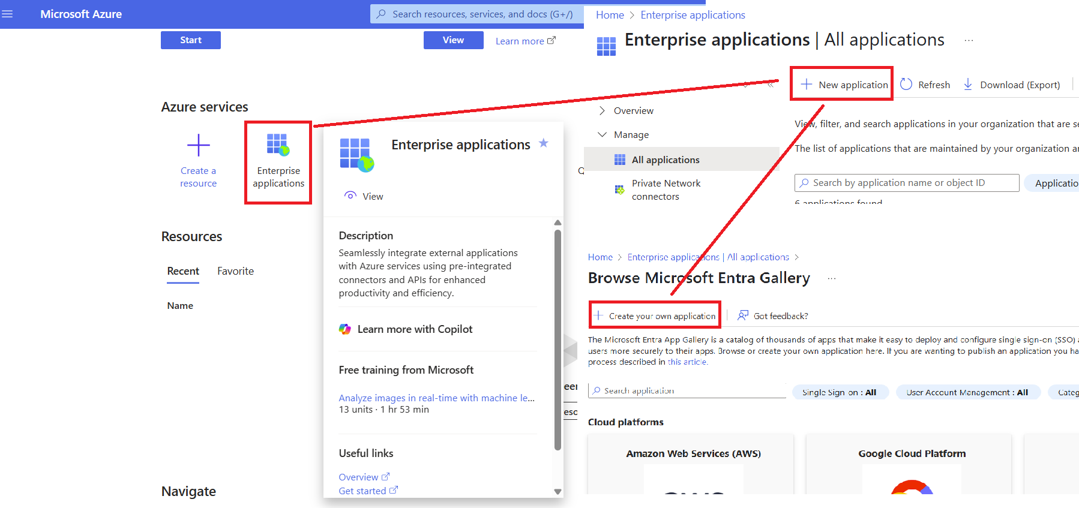Select Private Network connectors menu item
This screenshot has height=508, width=1079.
click(x=666, y=190)
